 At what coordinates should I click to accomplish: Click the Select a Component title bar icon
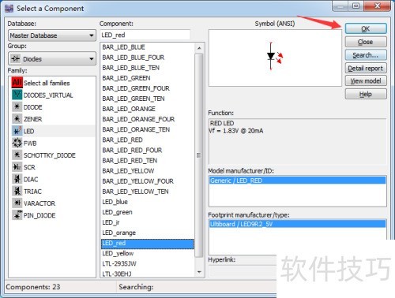(9, 9)
